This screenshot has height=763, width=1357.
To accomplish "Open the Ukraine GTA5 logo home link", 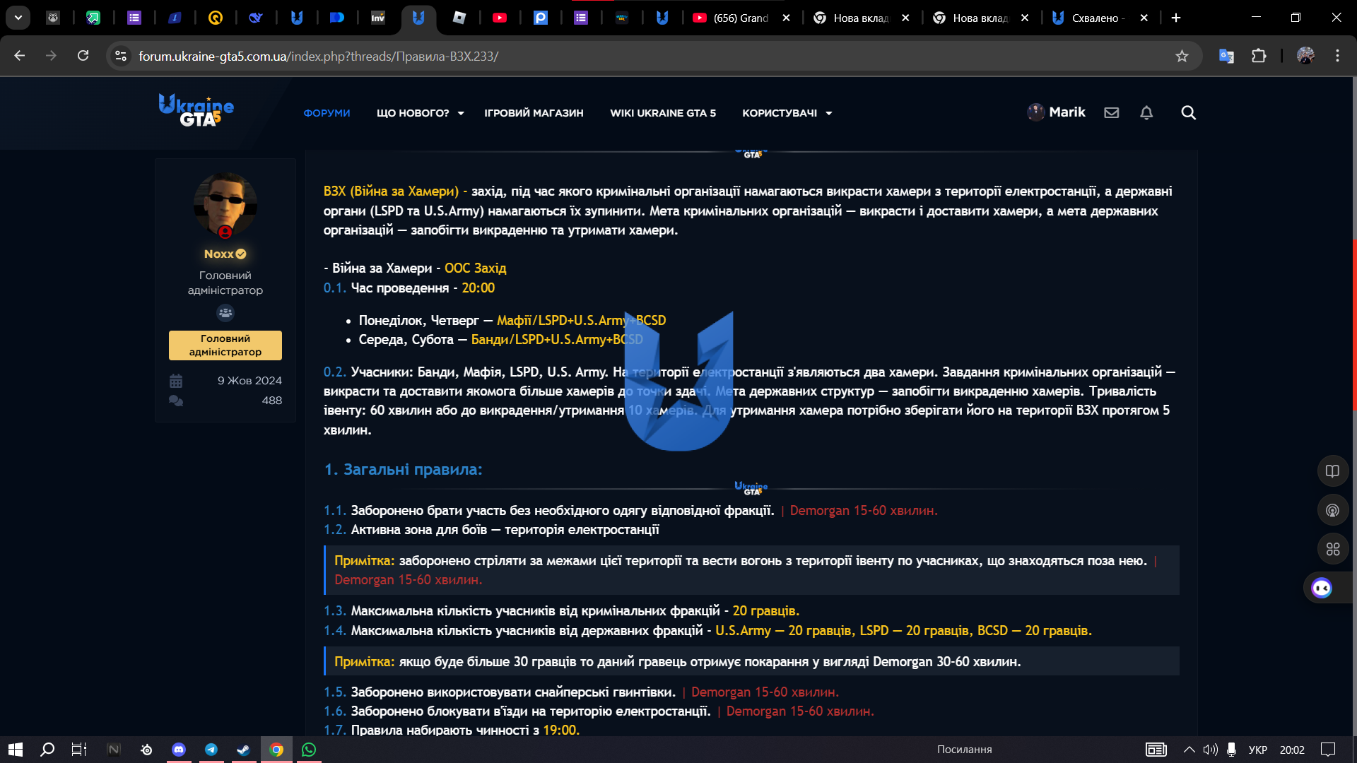I will pyautogui.click(x=196, y=111).
